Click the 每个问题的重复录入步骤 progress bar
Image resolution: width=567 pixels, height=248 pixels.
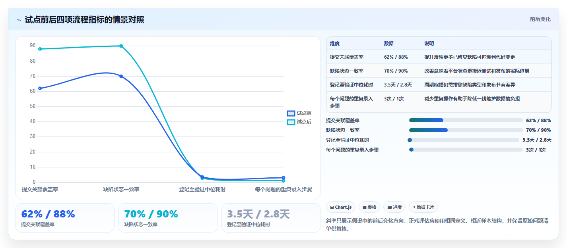tap(466, 150)
